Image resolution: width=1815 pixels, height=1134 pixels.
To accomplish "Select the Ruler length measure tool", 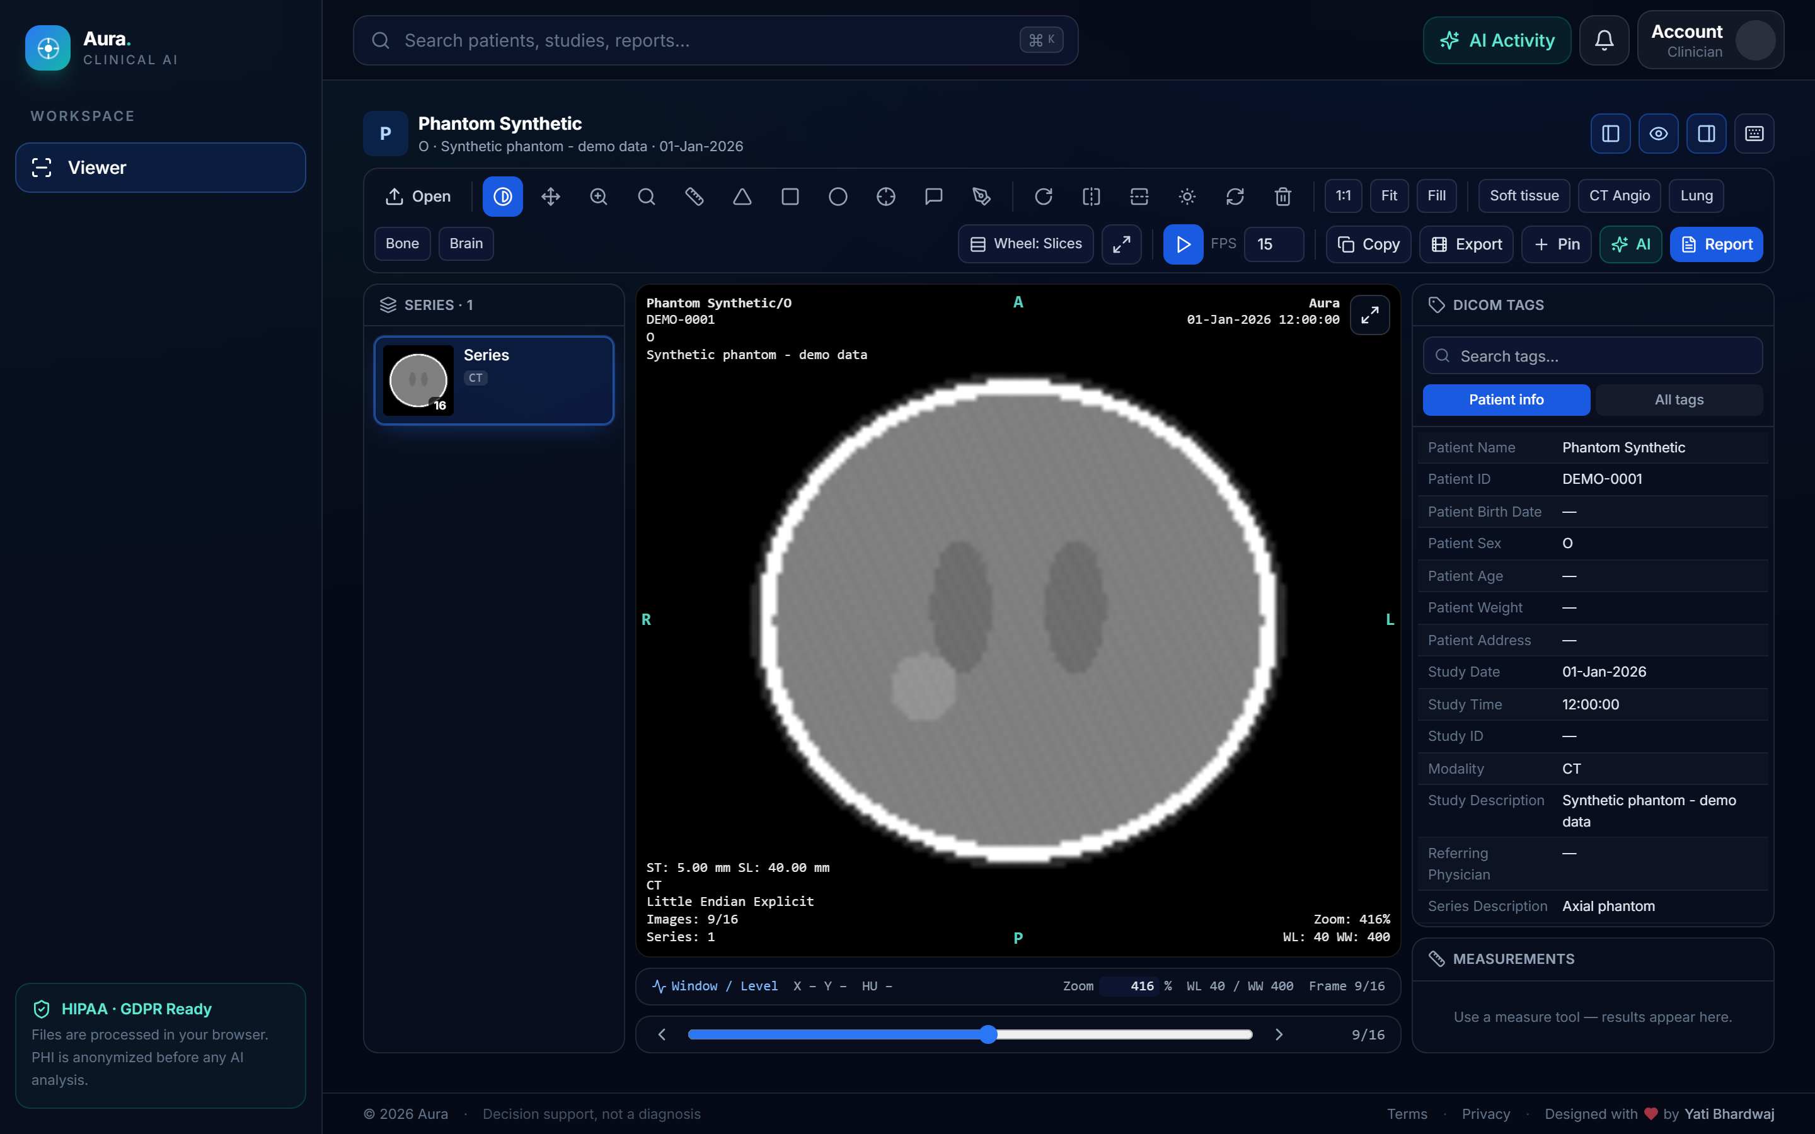I will coord(694,197).
